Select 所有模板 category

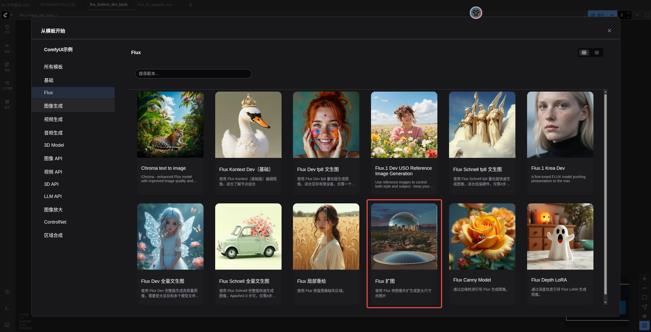[x=73, y=67]
